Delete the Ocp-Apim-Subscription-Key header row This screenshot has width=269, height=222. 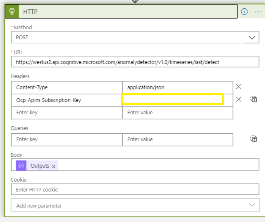(238, 99)
